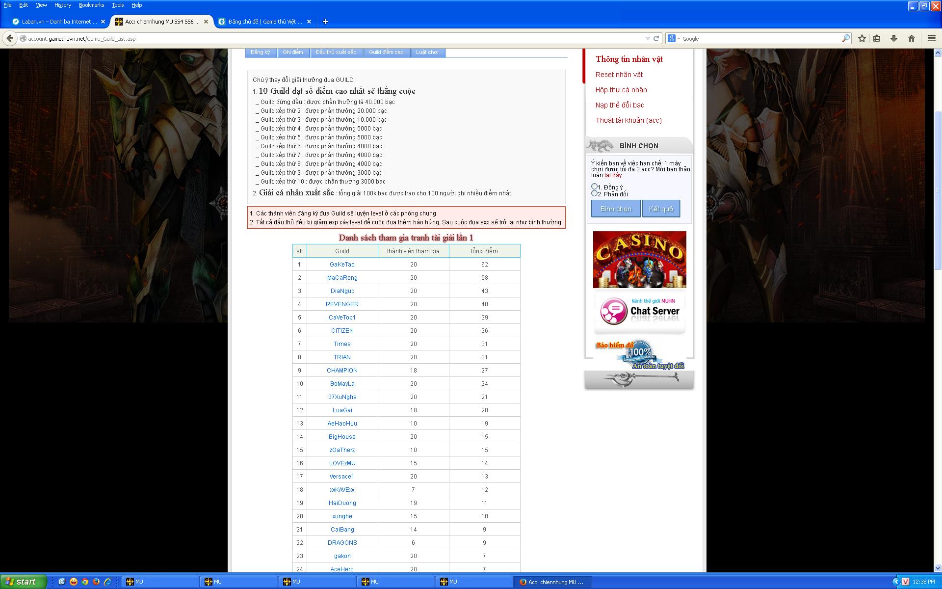Go to the home page icon
942x589 pixels.
pos(912,38)
